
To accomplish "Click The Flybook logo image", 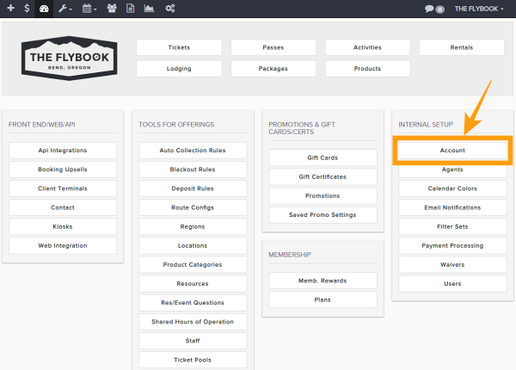I will click(69, 59).
